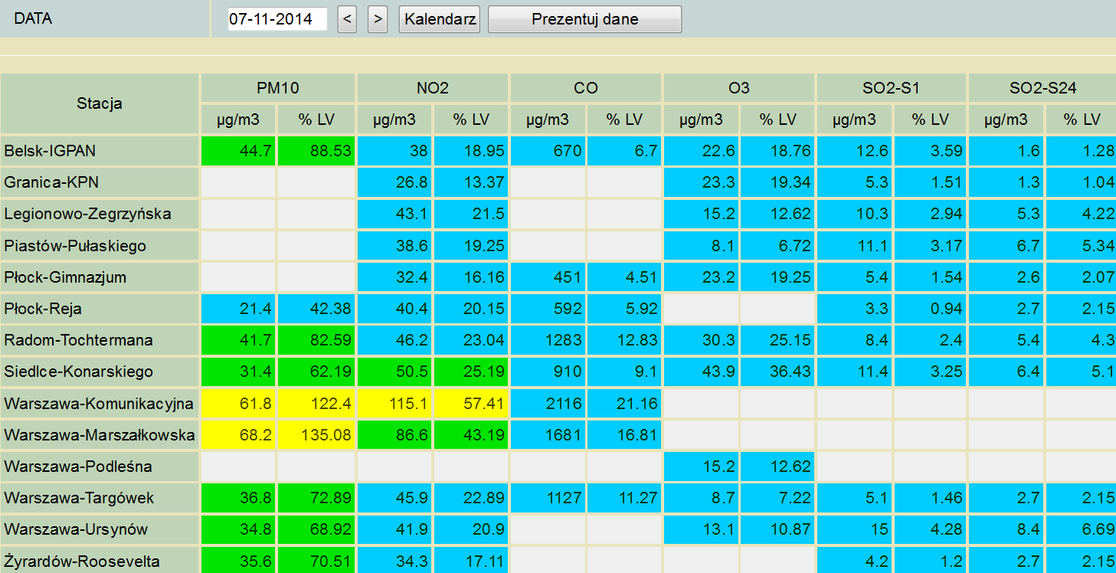Click Belsk-IGPAN PM10 value 44.7
Viewport: 1116px width, 573px height.
pyautogui.click(x=238, y=151)
